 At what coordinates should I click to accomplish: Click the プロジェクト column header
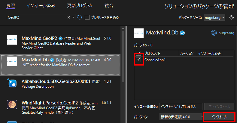click(x=152, y=53)
